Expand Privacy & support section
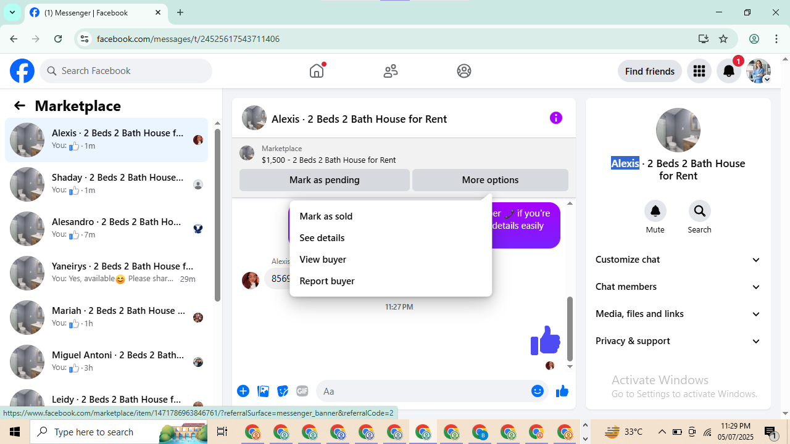The image size is (790, 444). click(678, 341)
